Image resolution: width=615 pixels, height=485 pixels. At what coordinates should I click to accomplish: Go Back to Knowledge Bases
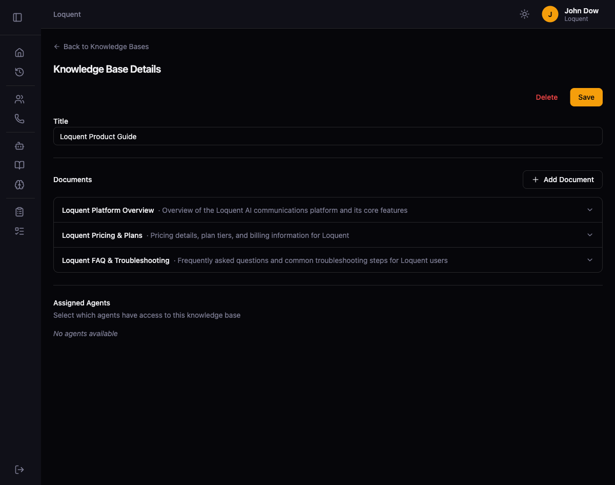click(x=101, y=47)
